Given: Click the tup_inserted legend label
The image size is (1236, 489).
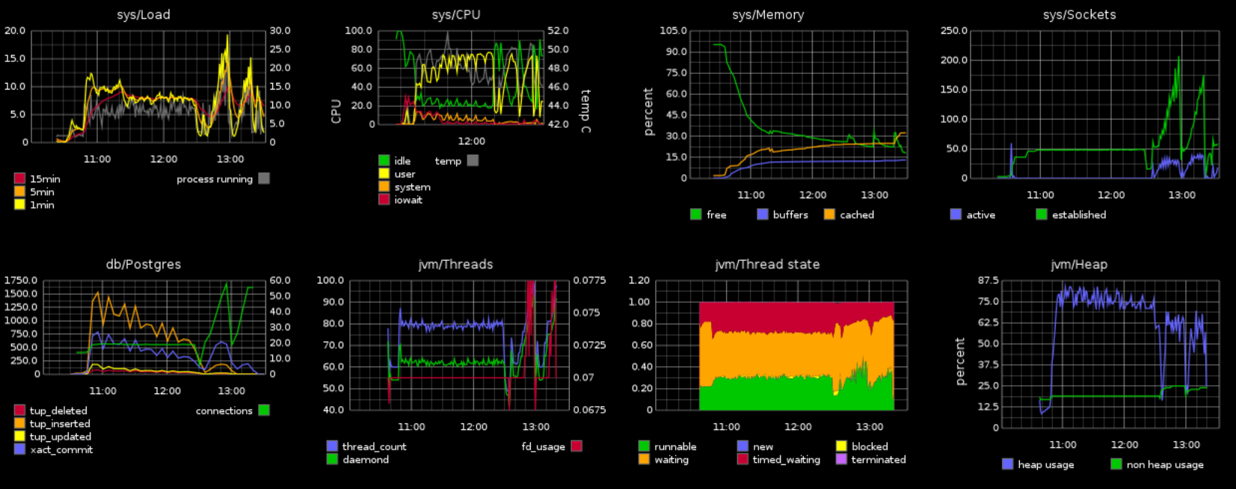Looking at the screenshot, I should coord(60,424).
